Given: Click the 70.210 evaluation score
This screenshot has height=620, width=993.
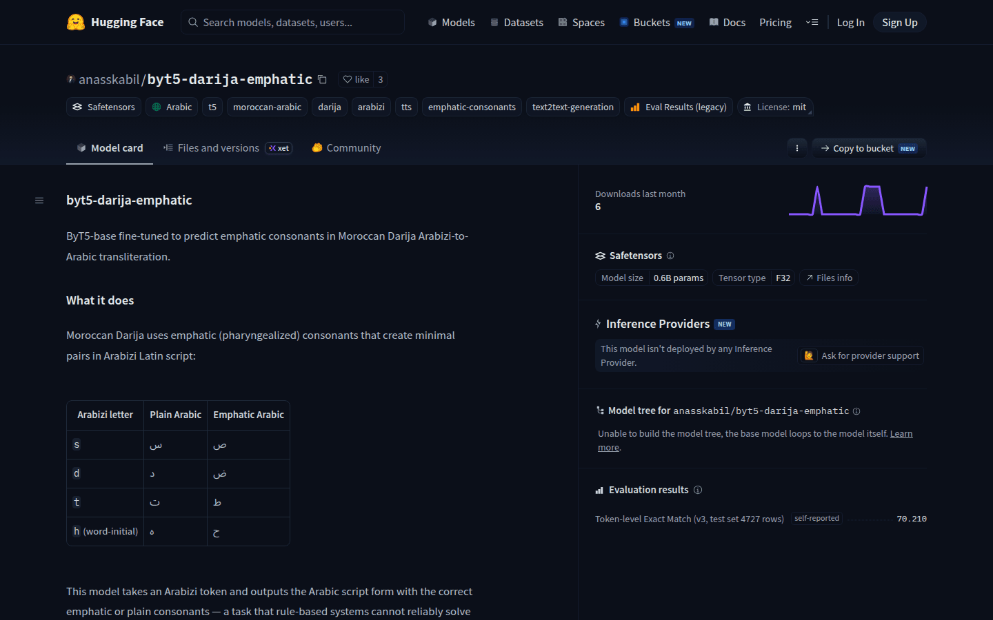Looking at the screenshot, I should click(912, 519).
